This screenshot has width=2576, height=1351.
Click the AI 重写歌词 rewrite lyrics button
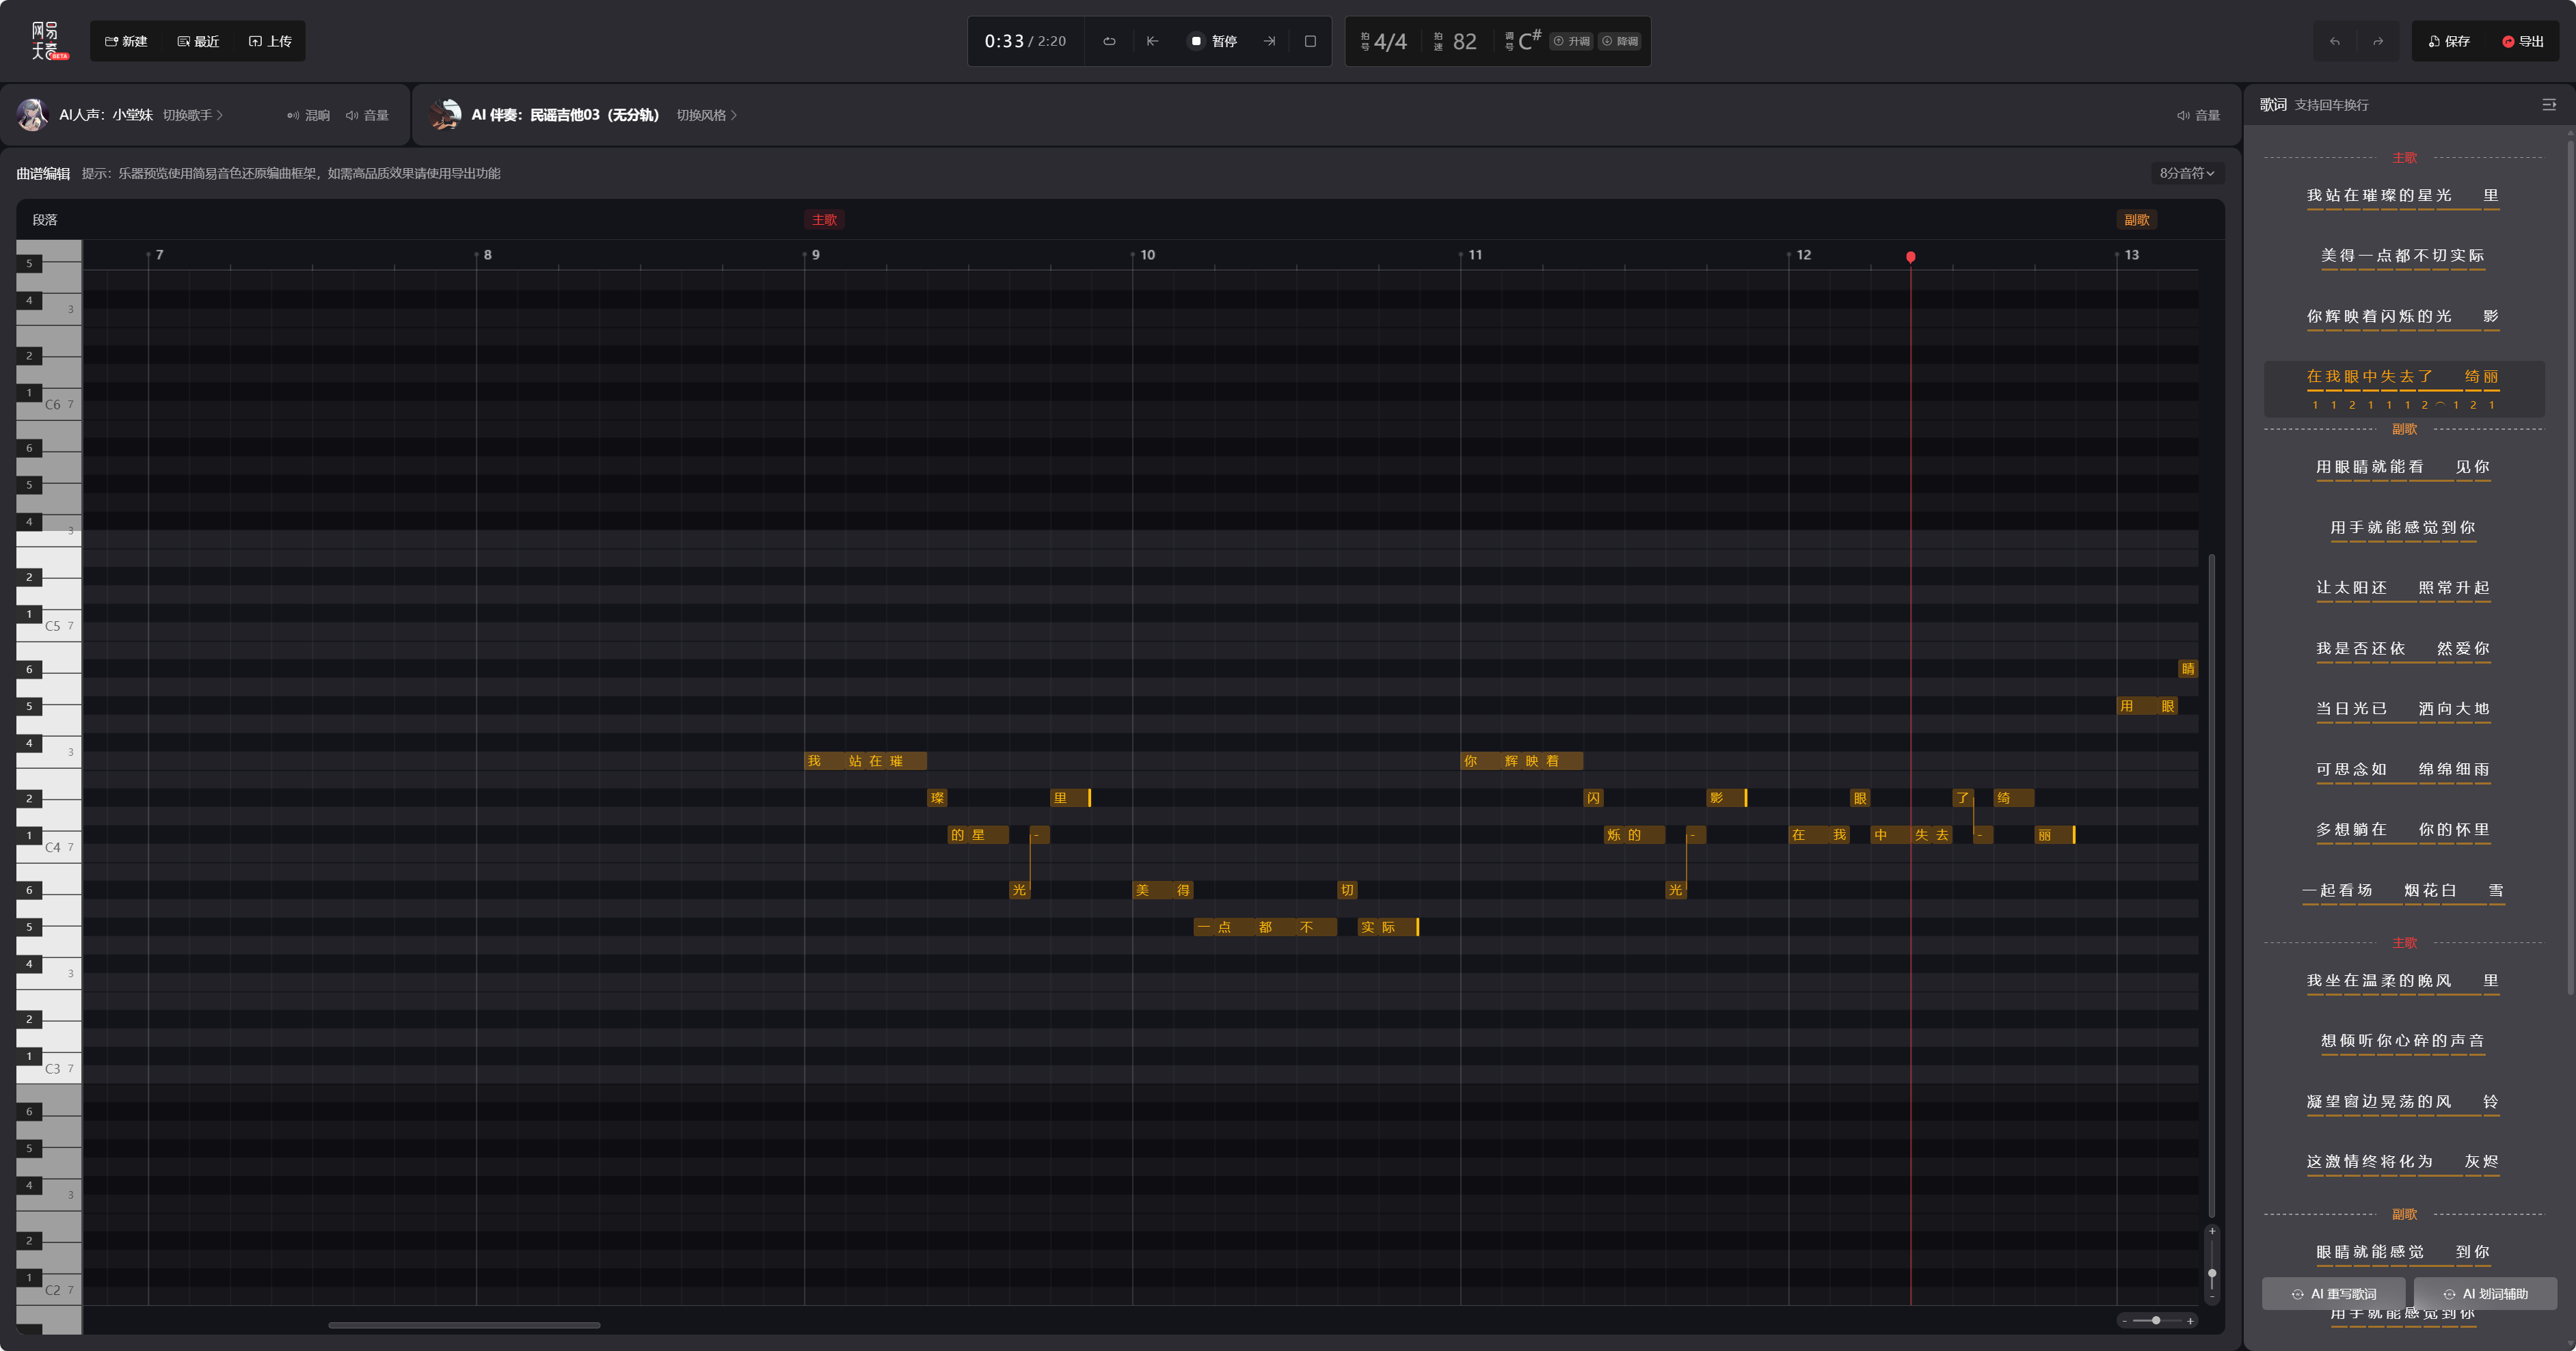tap(2334, 1293)
